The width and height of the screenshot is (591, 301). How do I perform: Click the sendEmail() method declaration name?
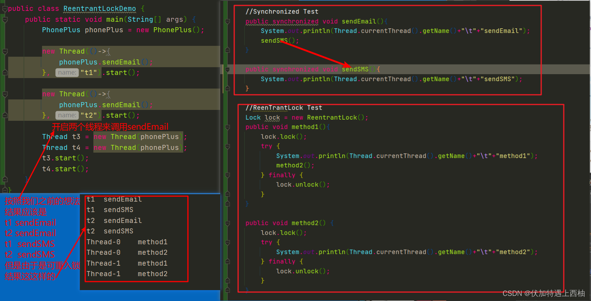pyautogui.click(x=359, y=21)
